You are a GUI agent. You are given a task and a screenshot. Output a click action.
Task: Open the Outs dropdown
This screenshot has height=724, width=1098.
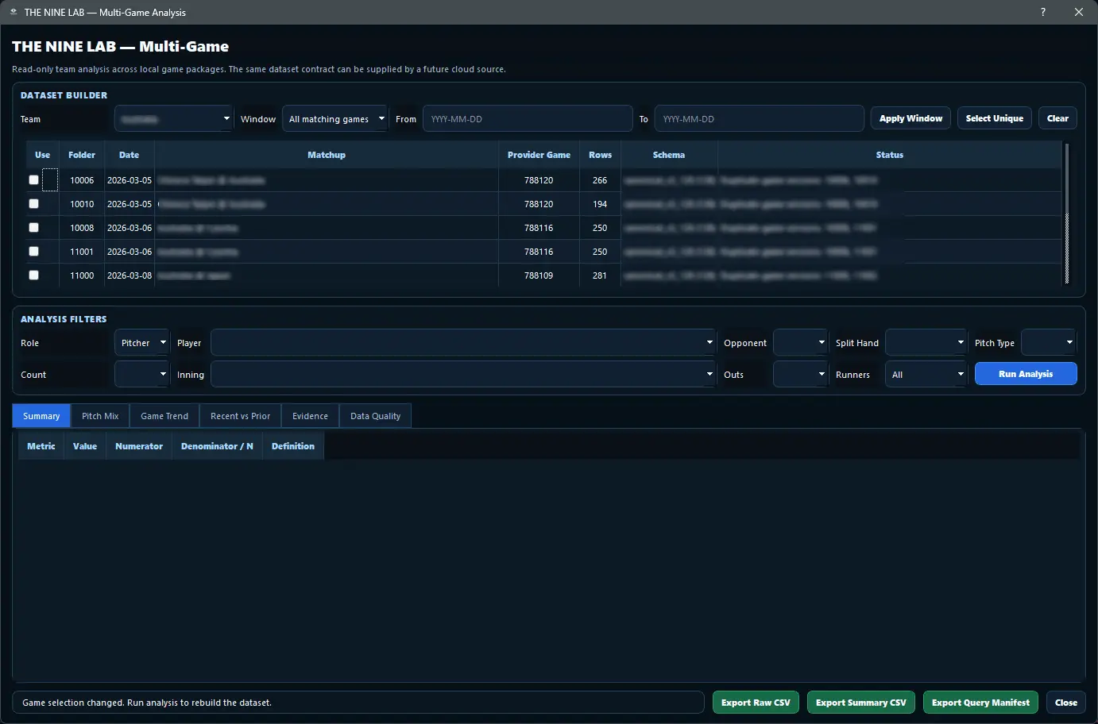click(801, 374)
